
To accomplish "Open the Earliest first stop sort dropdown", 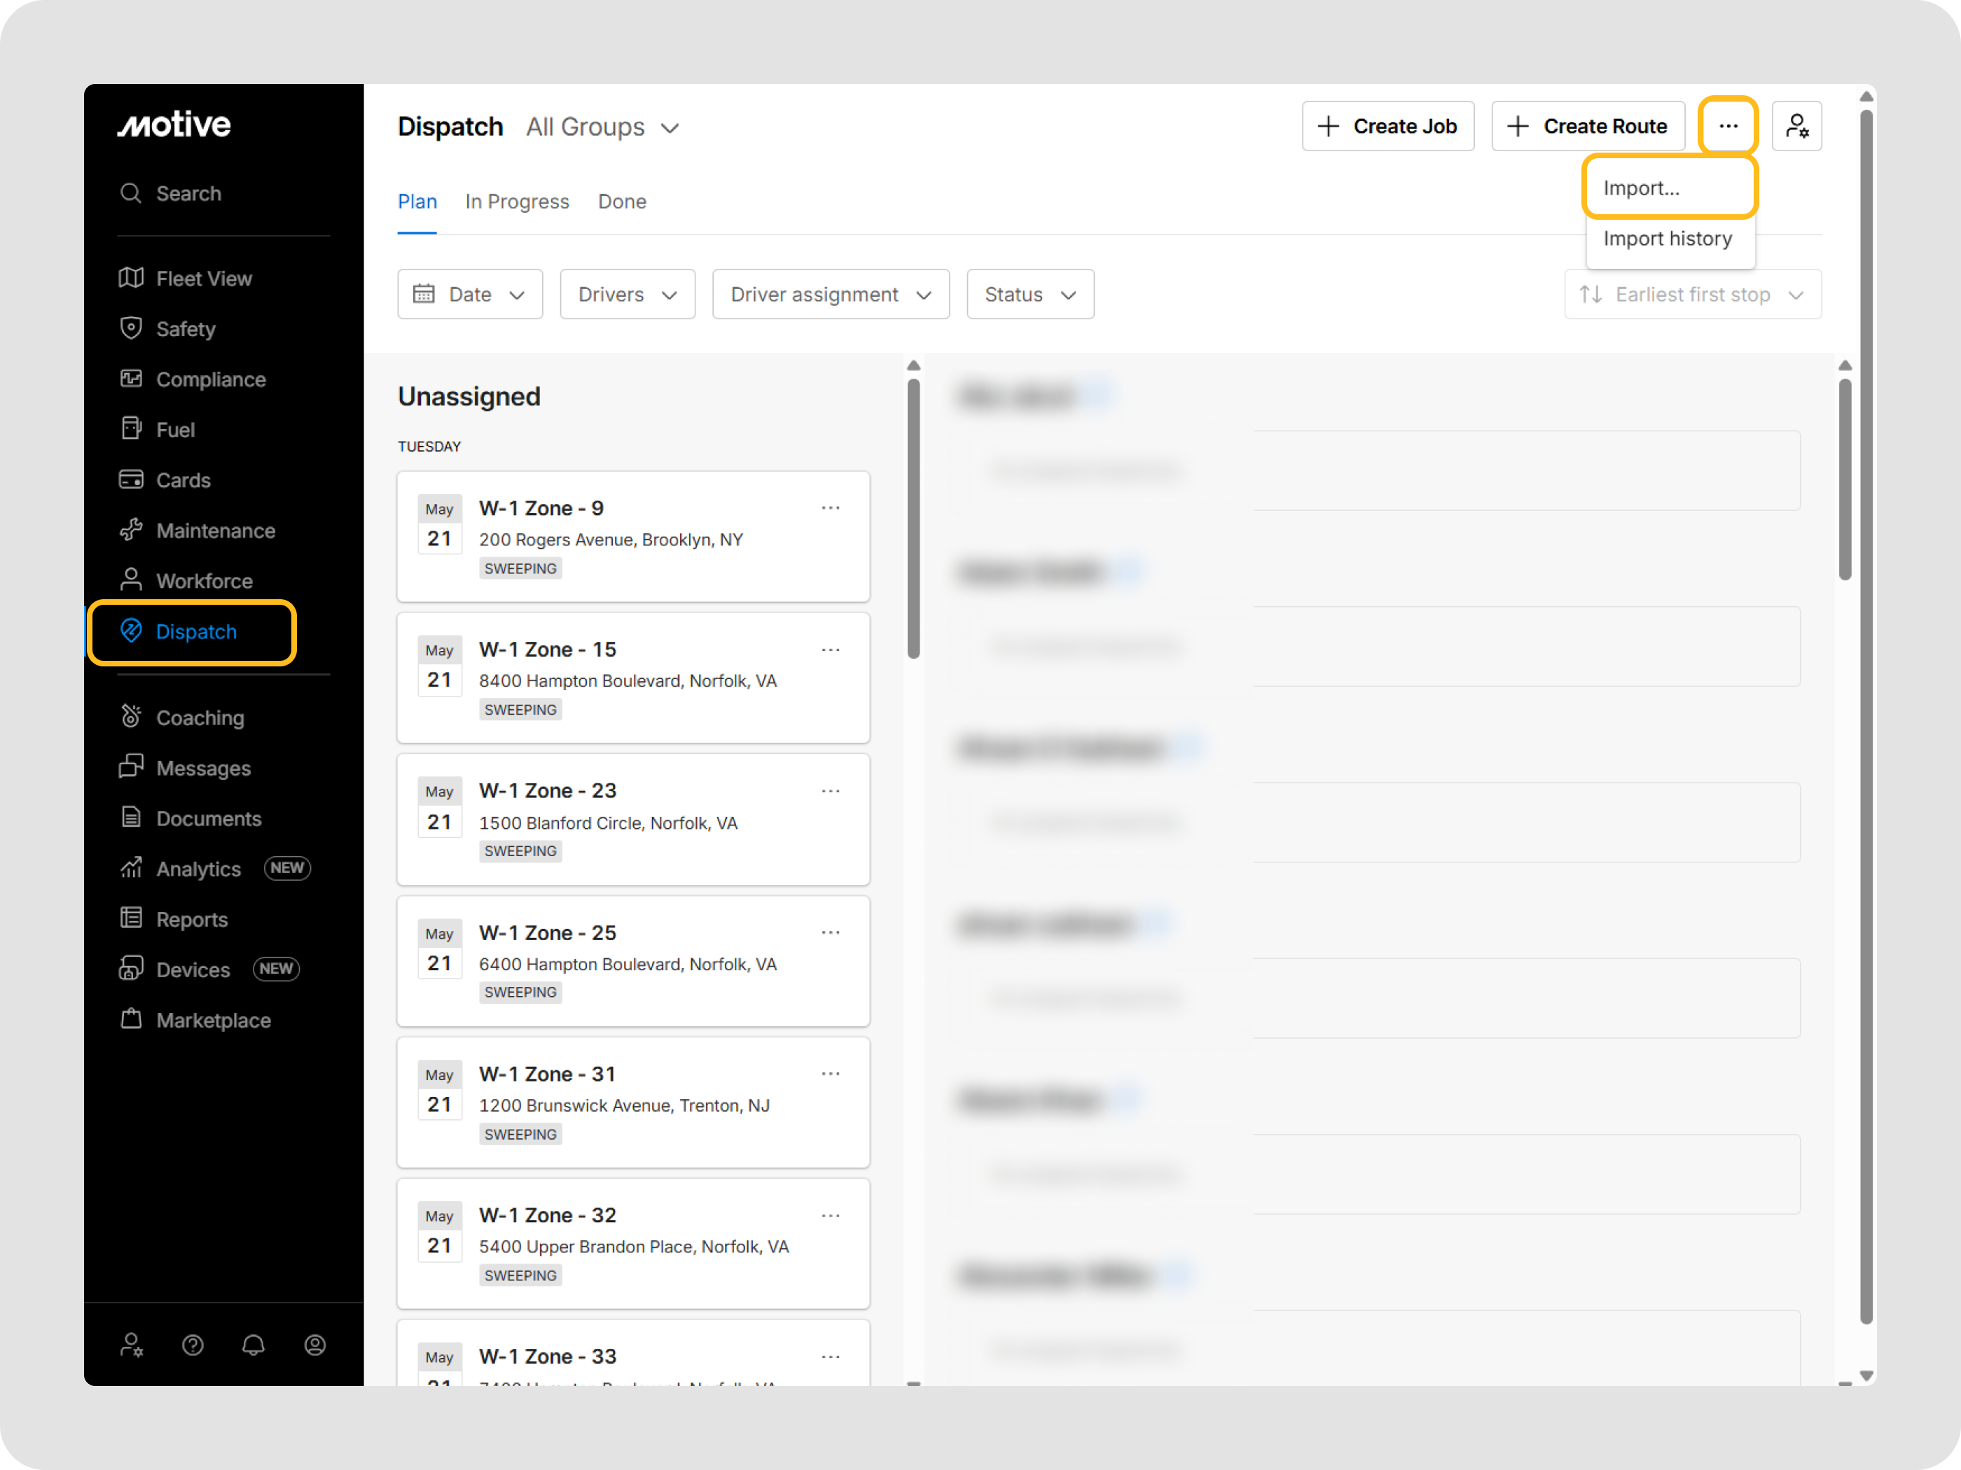I will click(1692, 294).
